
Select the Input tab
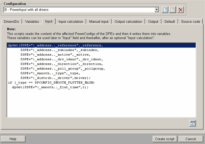coord(49,22)
